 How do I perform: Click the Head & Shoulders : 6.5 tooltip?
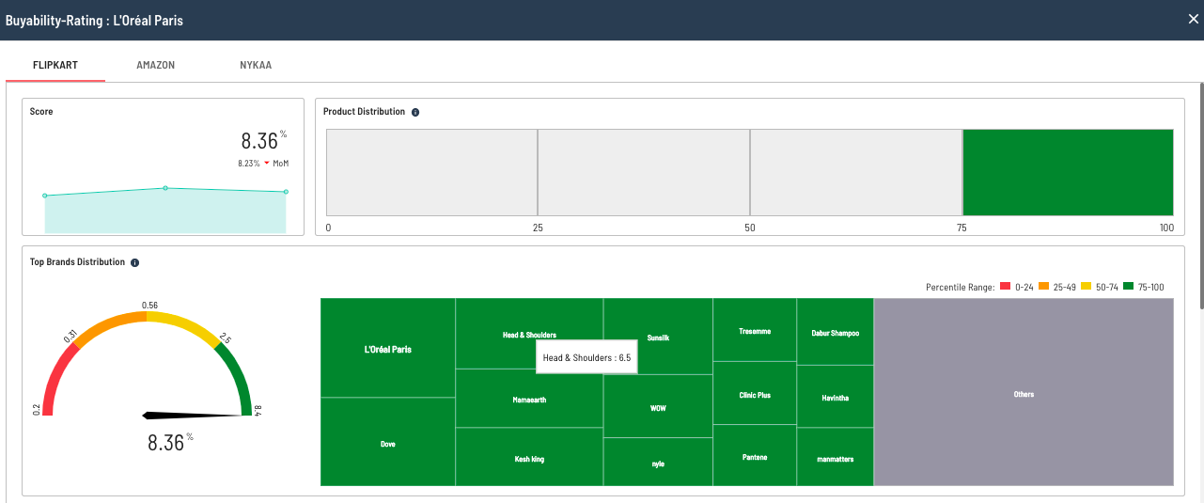pyautogui.click(x=586, y=357)
